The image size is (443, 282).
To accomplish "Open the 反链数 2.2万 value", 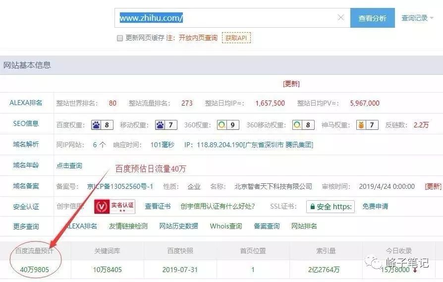I will (x=421, y=125).
